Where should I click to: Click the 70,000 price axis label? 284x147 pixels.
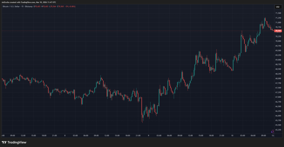pos(278,41)
